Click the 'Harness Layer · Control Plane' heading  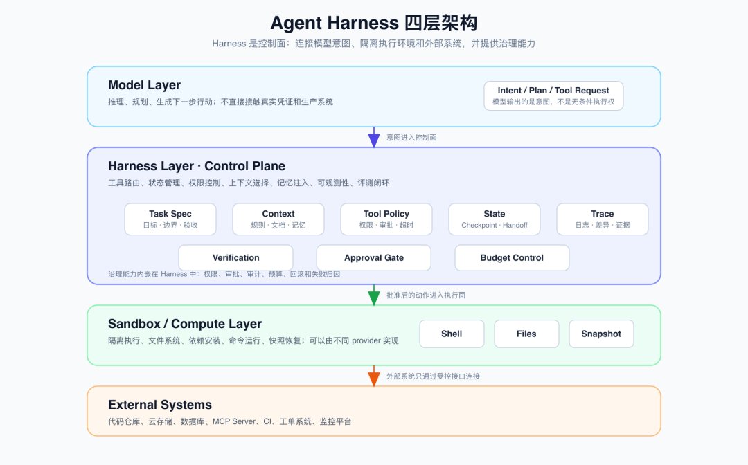[x=197, y=166]
